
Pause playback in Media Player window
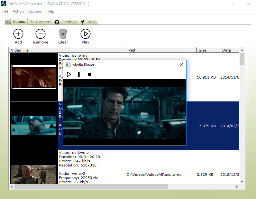(79, 75)
